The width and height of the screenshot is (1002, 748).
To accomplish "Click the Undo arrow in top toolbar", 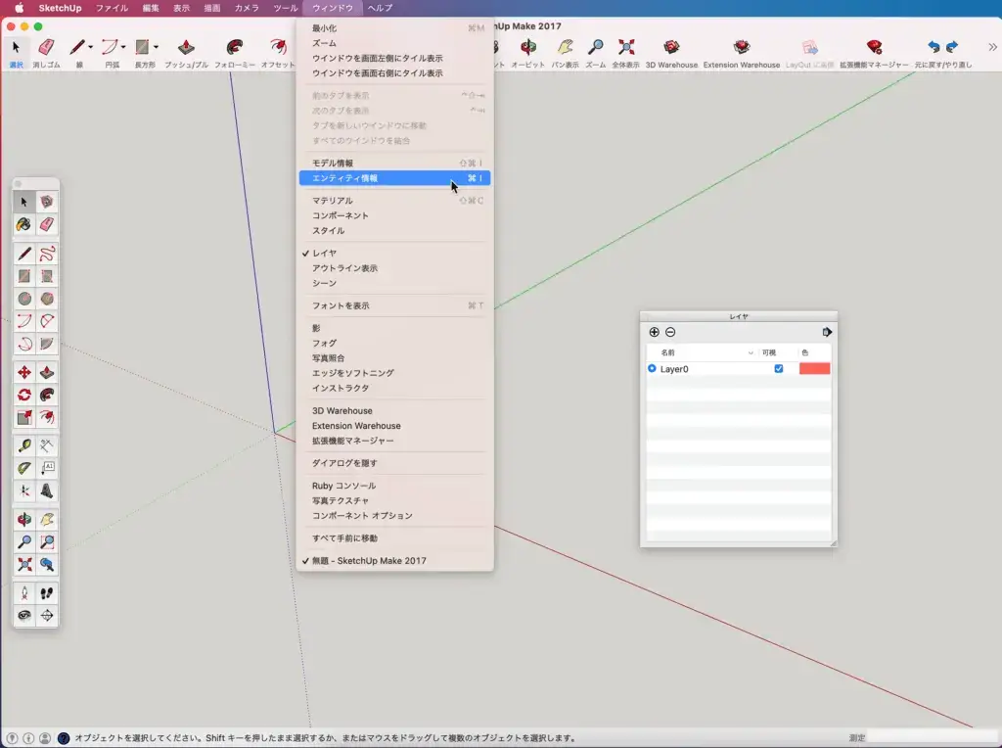I will coord(934,47).
